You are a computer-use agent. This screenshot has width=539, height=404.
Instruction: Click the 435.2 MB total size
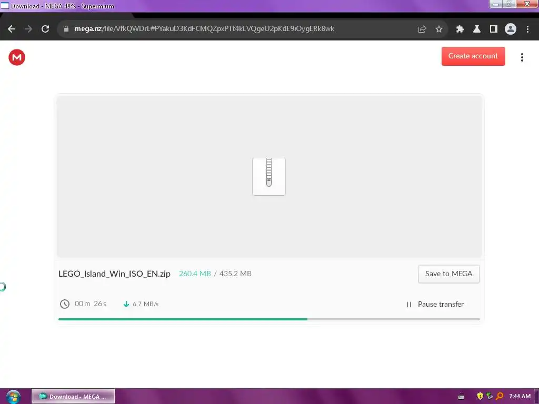tap(235, 274)
